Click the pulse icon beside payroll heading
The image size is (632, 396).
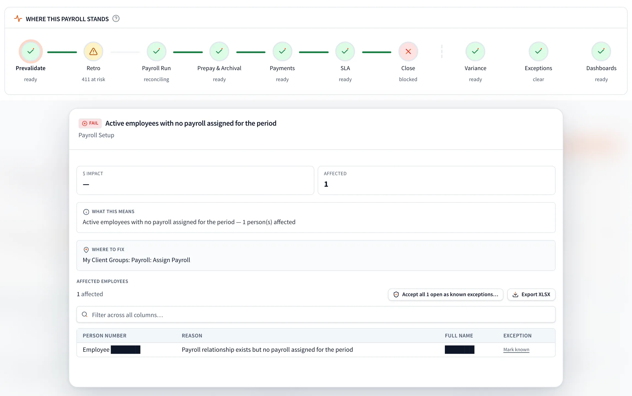[x=18, y=19]
